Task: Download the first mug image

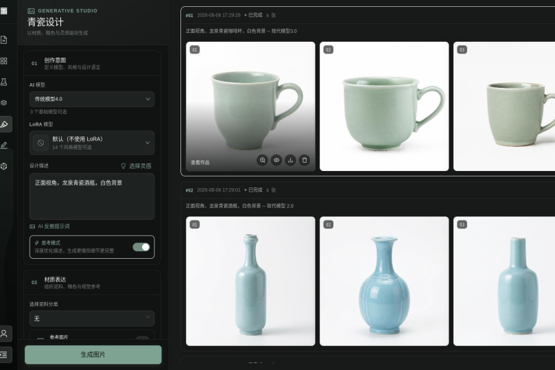Action: point(290,160)
